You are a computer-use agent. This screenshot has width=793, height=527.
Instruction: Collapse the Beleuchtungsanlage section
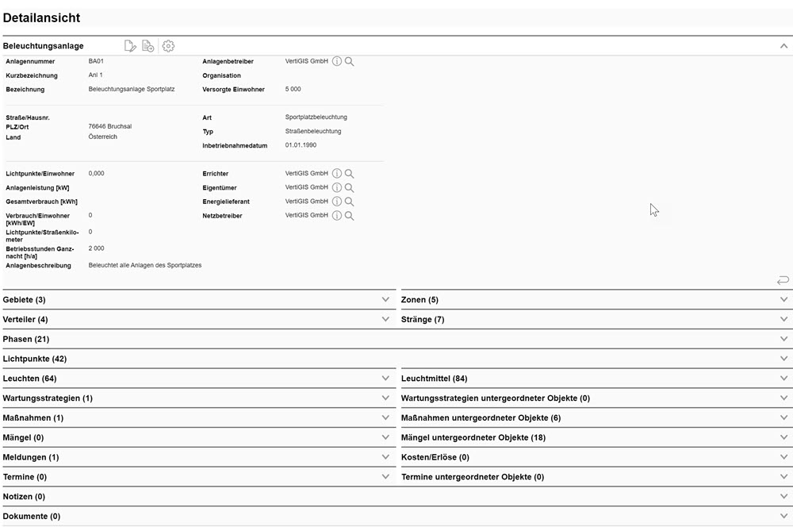783,46
